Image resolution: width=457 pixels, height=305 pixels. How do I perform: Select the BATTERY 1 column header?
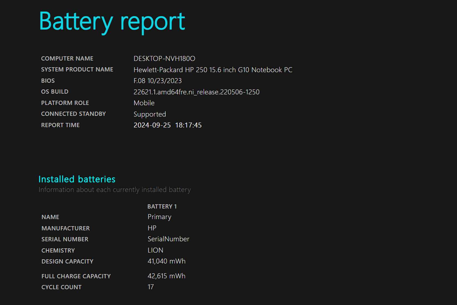[x=162, y=206]
